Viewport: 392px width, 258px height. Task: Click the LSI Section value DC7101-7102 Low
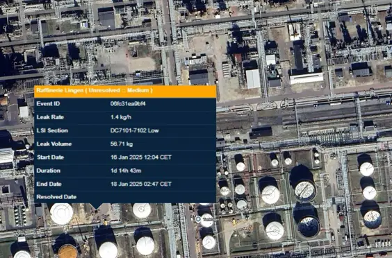pyautogui.click(x=135, y=130)
